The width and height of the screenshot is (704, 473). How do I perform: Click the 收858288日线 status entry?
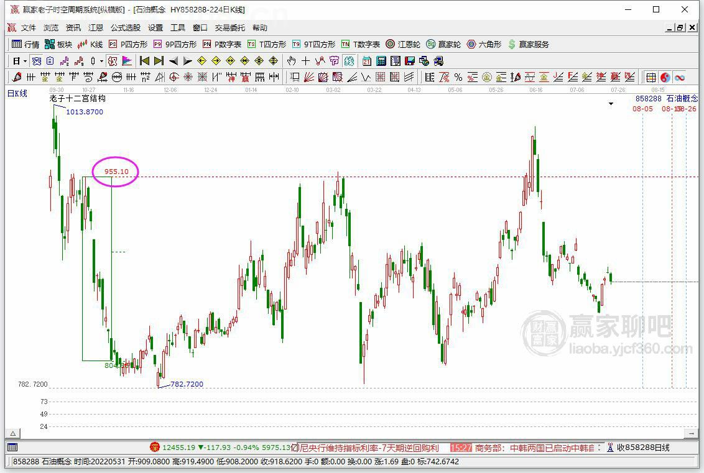pos(643,448)
